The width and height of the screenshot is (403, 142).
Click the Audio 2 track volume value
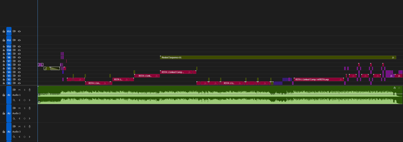pos(14,119)
